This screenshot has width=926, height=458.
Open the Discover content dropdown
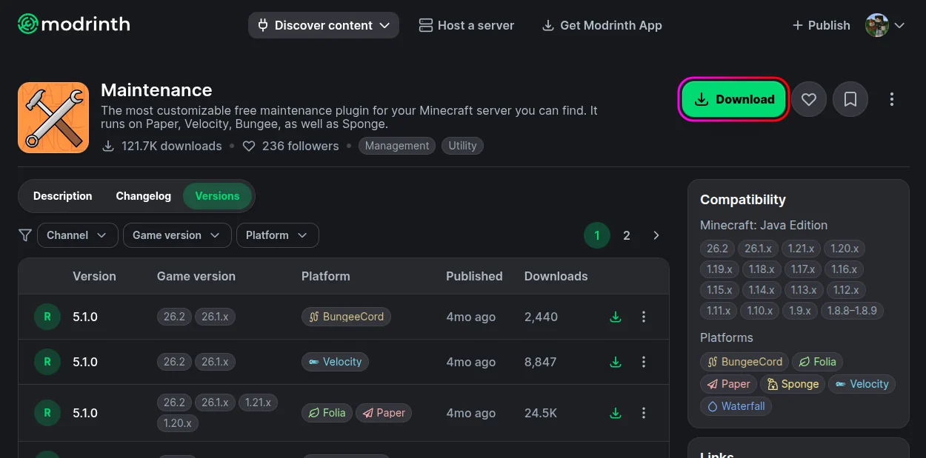click(324, 25)
